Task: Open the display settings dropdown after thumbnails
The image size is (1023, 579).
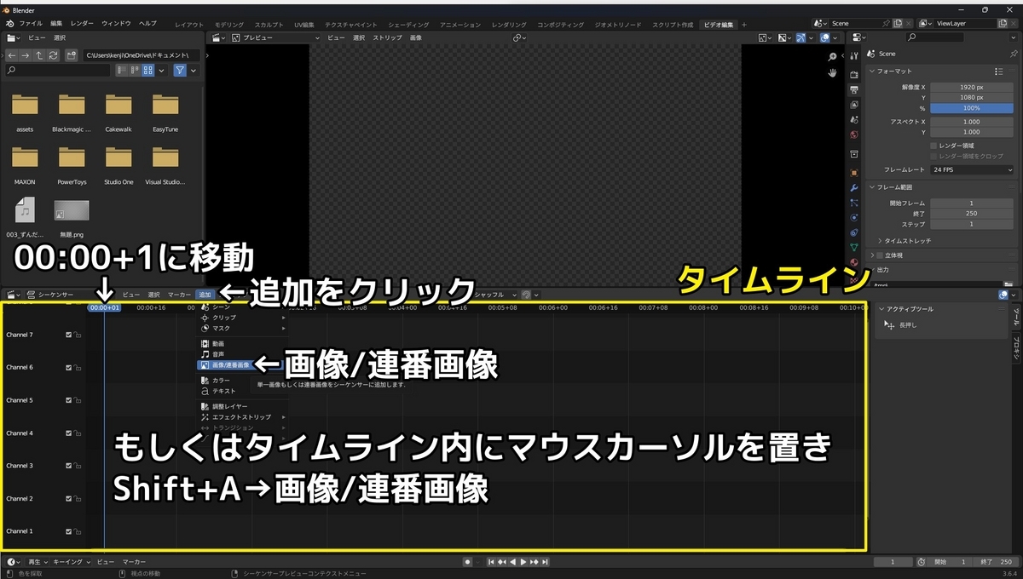Action: pos(160,71)
